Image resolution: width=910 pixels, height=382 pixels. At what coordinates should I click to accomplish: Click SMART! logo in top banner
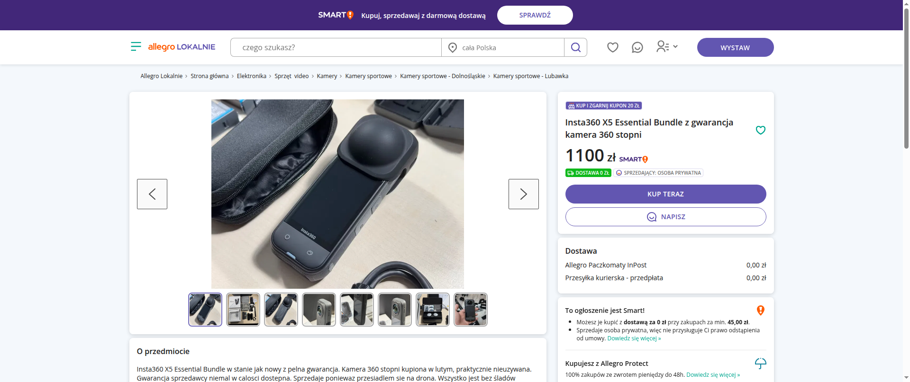(336, 15)
